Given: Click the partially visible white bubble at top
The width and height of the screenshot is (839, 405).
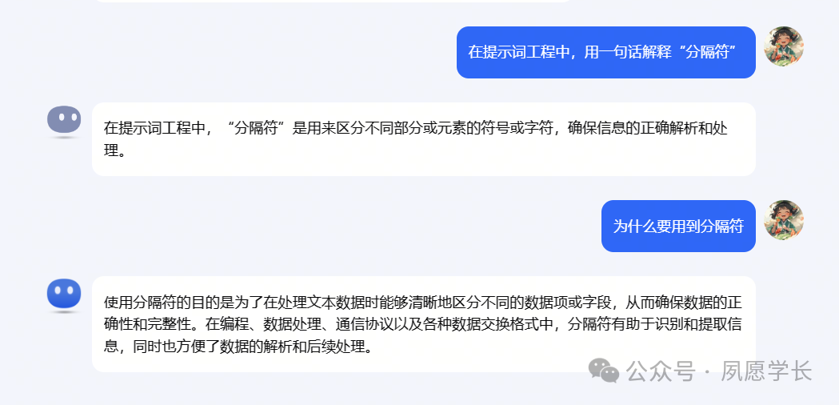Looking at the screenshot, I should pyautogui.click(x=332, y=1).
